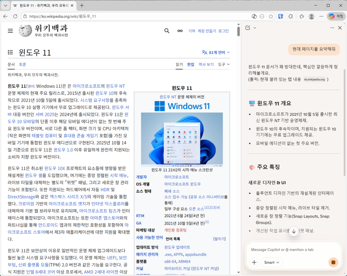Toggle the table of contents sidebar icon
This screenshot has height=276, width=347.
[x=11, y=52]
